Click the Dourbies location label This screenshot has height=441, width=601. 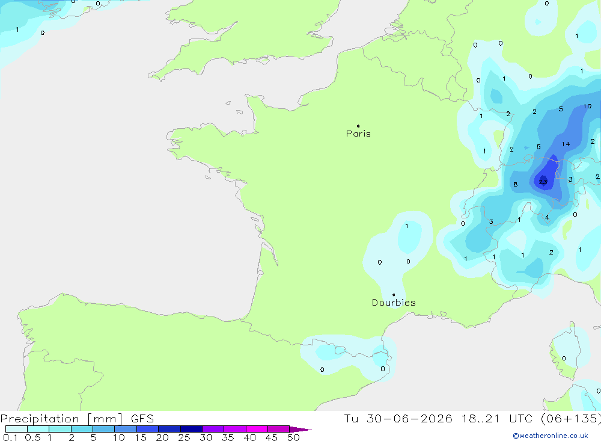[394, 303]
